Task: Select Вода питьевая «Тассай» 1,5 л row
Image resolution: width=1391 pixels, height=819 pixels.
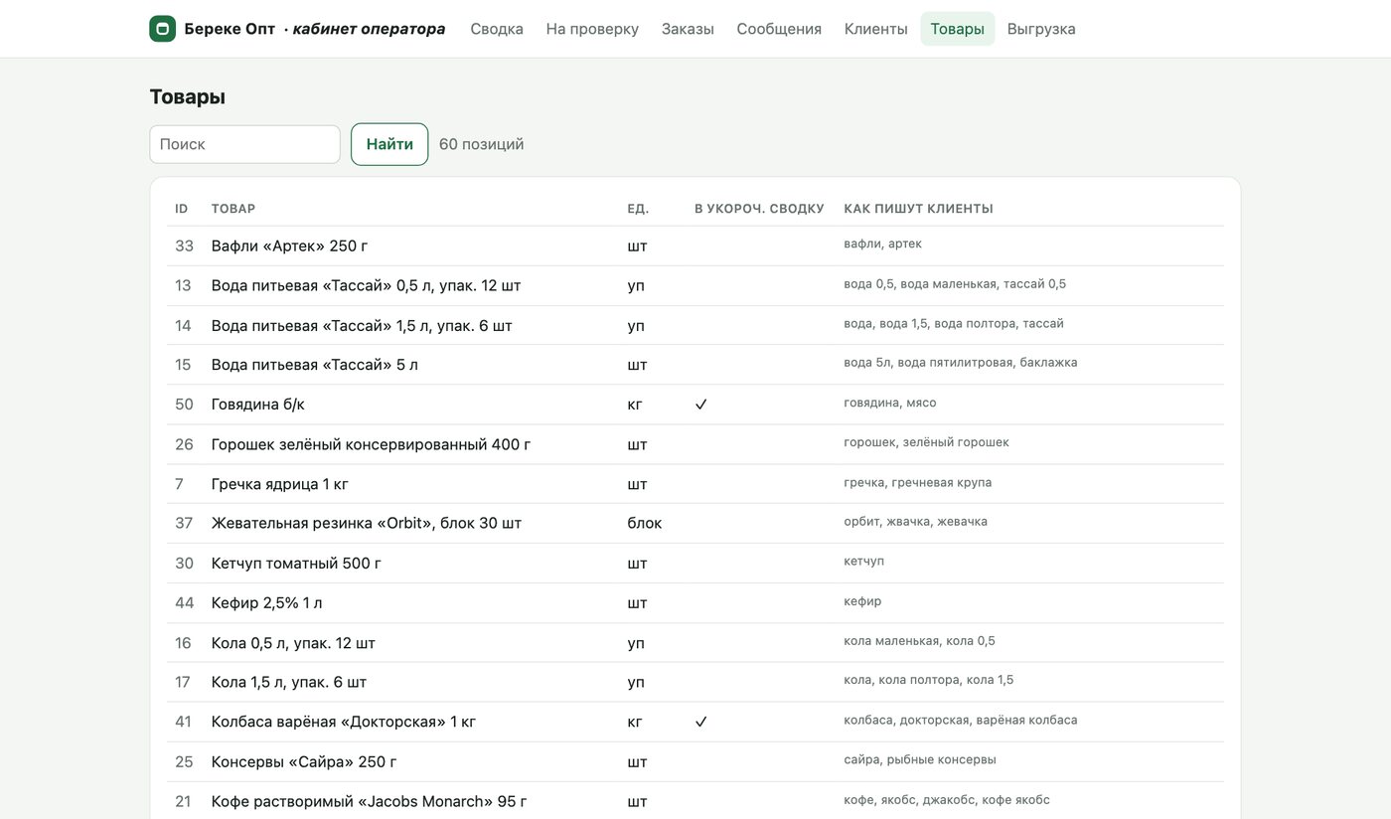Action: 695,325
